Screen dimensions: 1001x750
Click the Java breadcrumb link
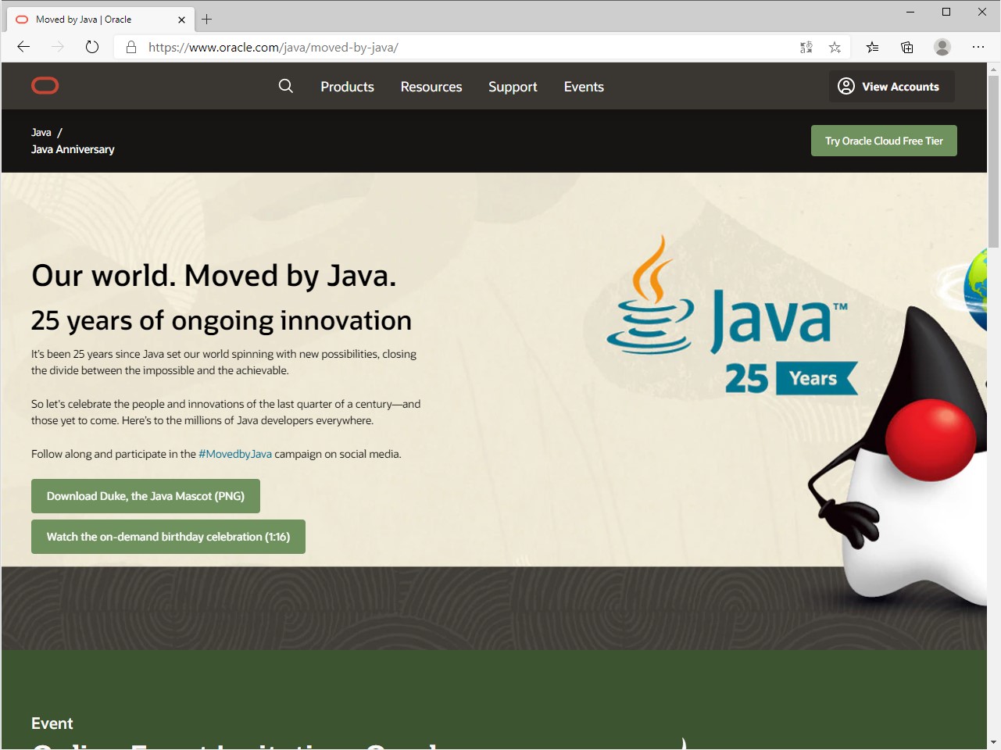[41, 132]
